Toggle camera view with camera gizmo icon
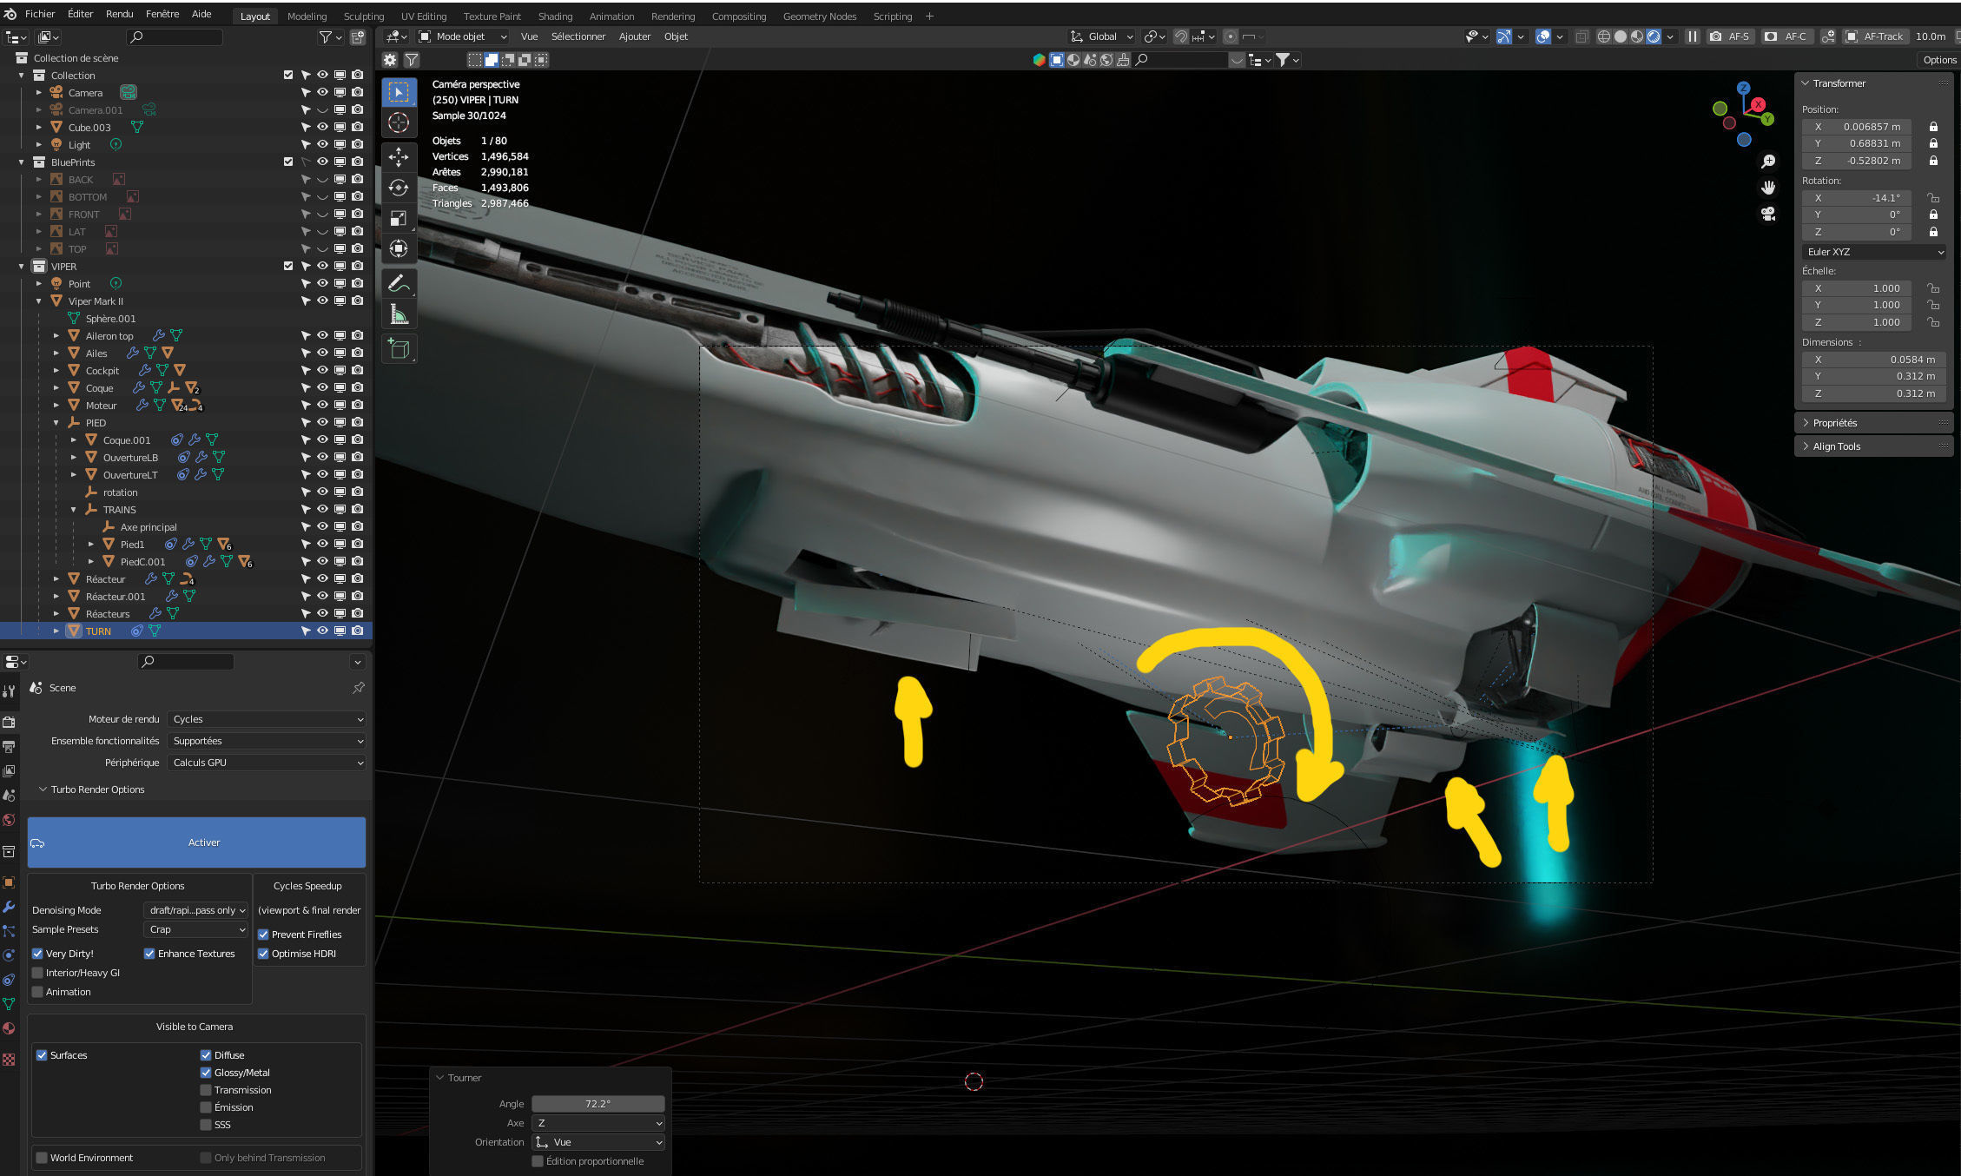 pos(1768,214)
